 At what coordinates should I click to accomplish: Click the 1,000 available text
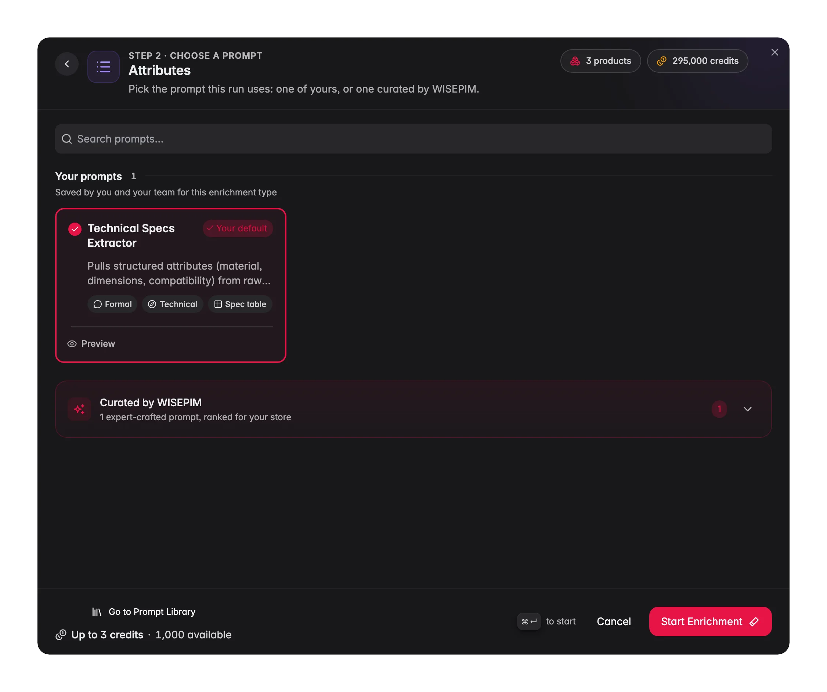(194, 635)
